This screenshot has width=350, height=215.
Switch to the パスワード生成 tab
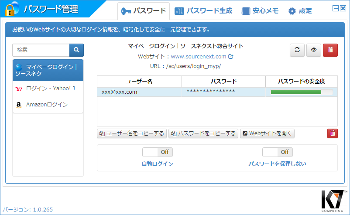203,11
